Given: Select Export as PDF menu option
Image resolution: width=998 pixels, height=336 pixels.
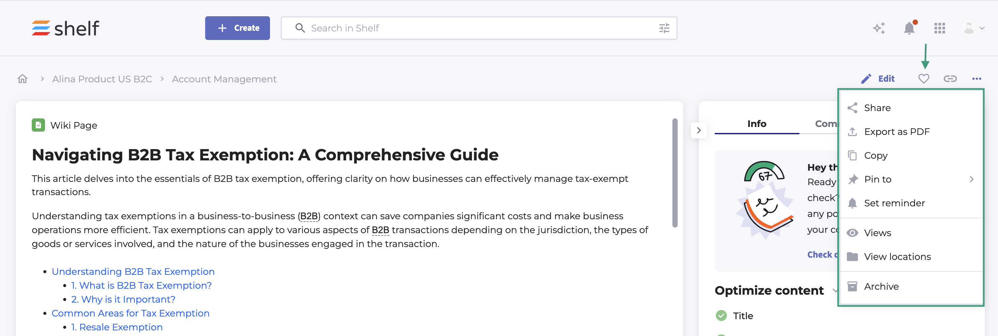Looking at the screenshot, I should [x=896, y=132].
